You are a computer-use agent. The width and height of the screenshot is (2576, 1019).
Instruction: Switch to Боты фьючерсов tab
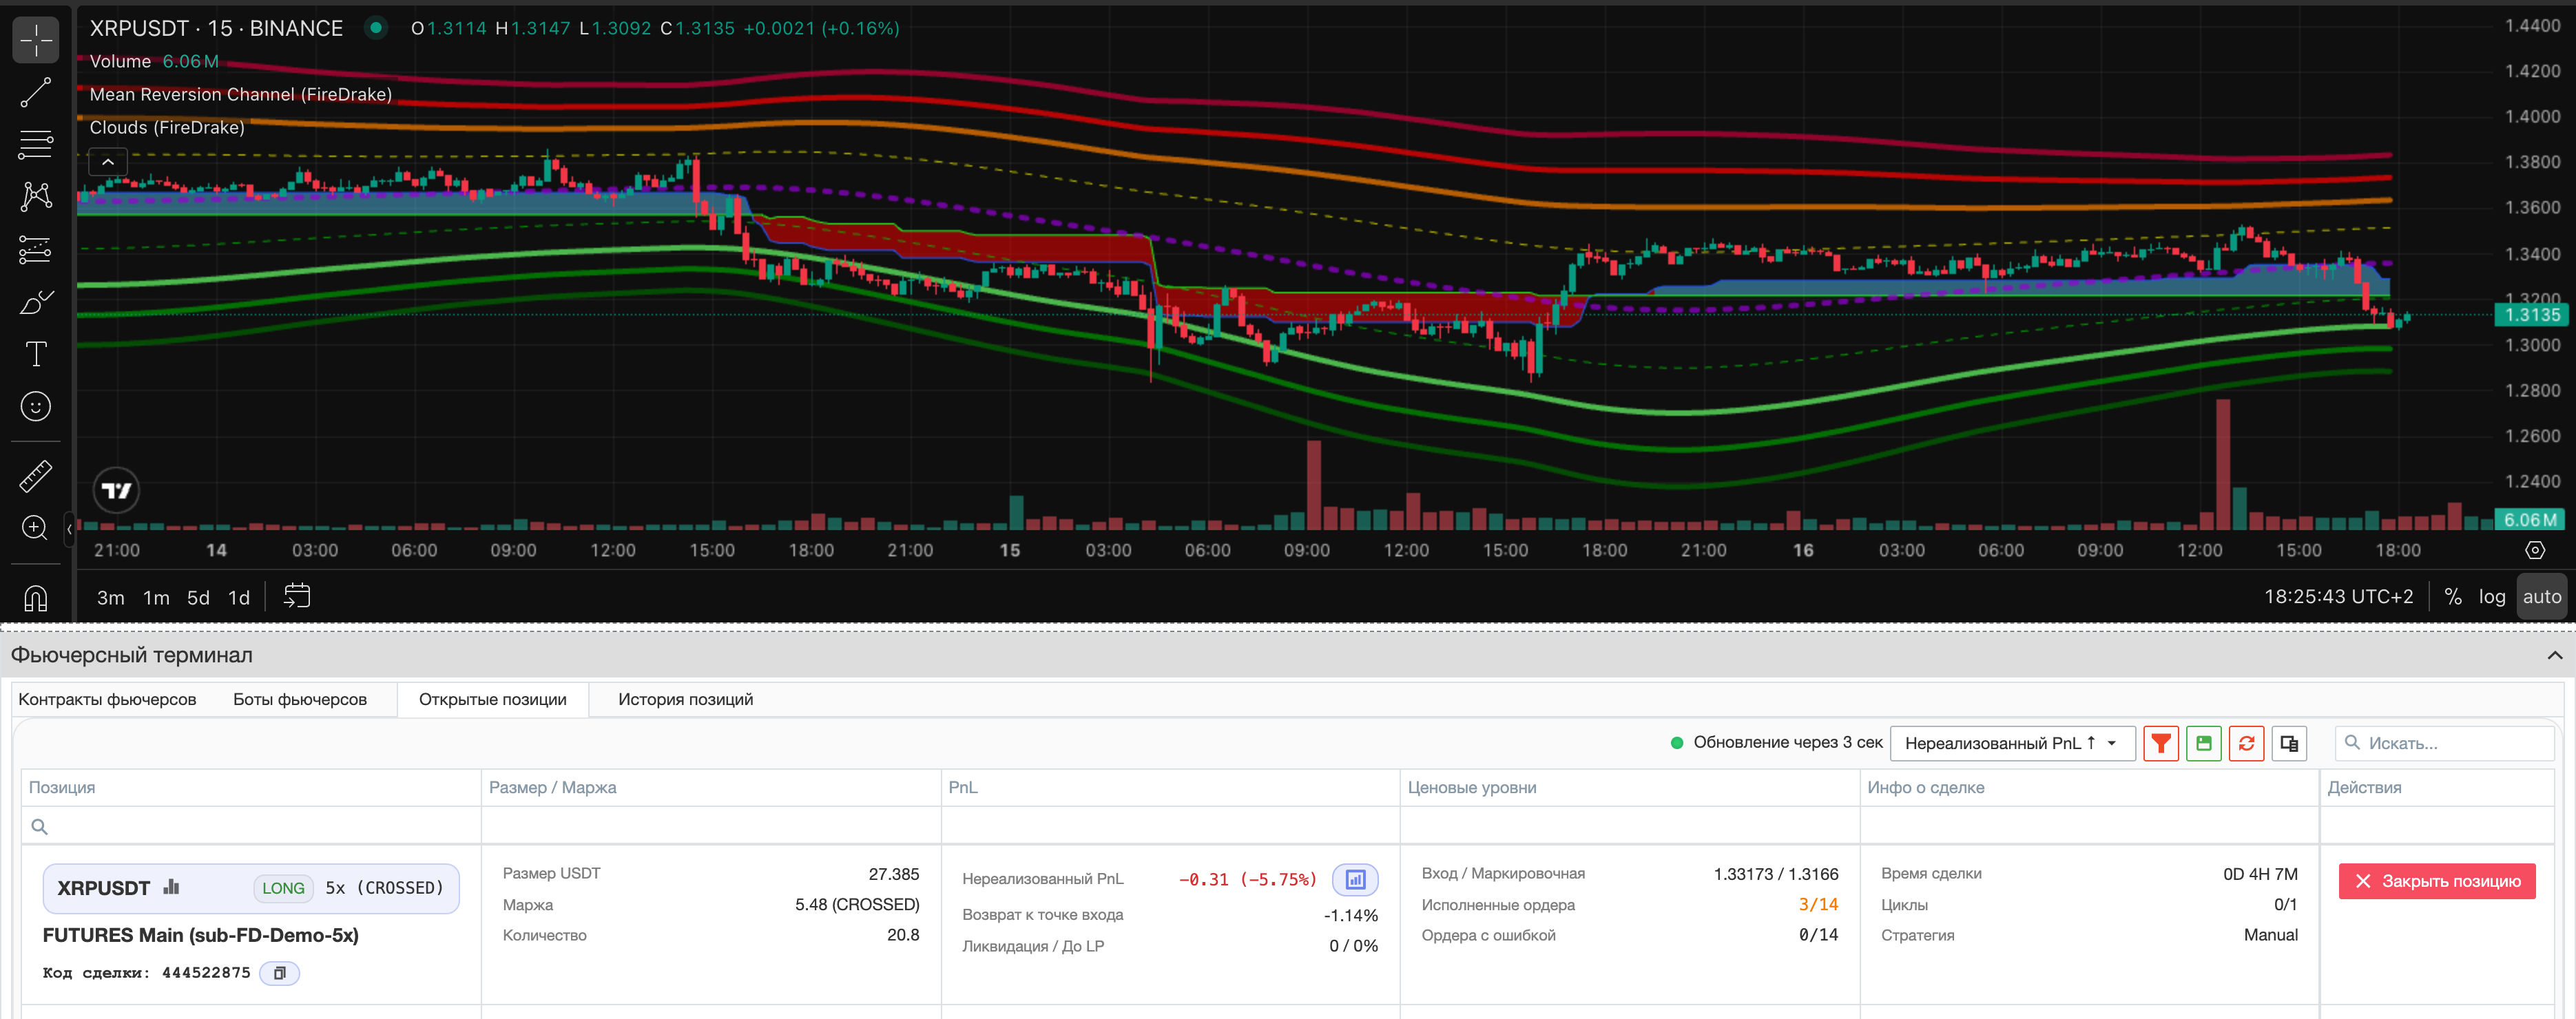click(300, 699)
